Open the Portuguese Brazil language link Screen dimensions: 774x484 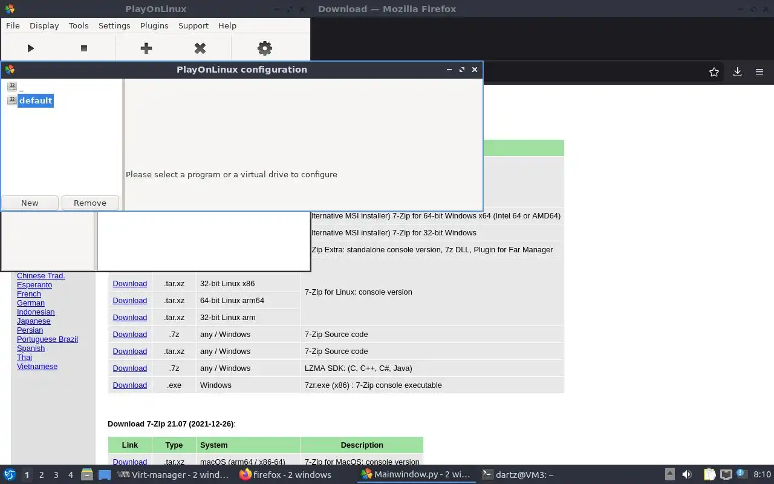tap(47, 339)
